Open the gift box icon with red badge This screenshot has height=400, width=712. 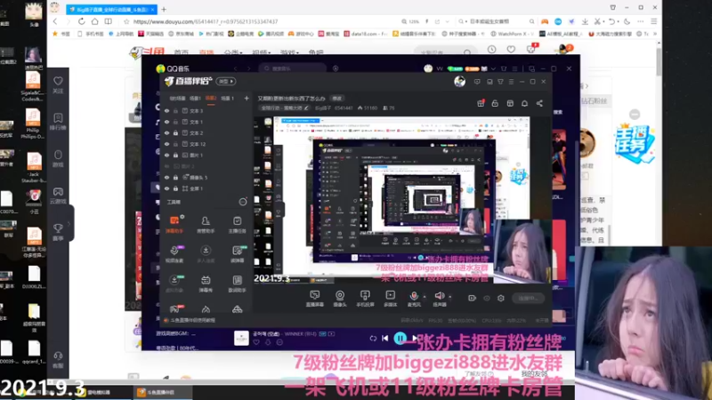click(x=481, y=103)
